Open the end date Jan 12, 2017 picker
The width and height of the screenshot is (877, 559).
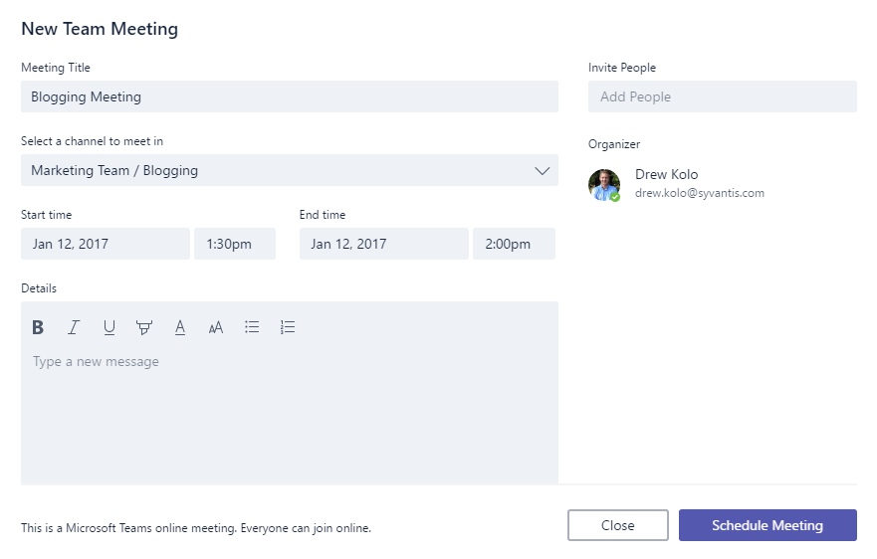pos(383,244)
